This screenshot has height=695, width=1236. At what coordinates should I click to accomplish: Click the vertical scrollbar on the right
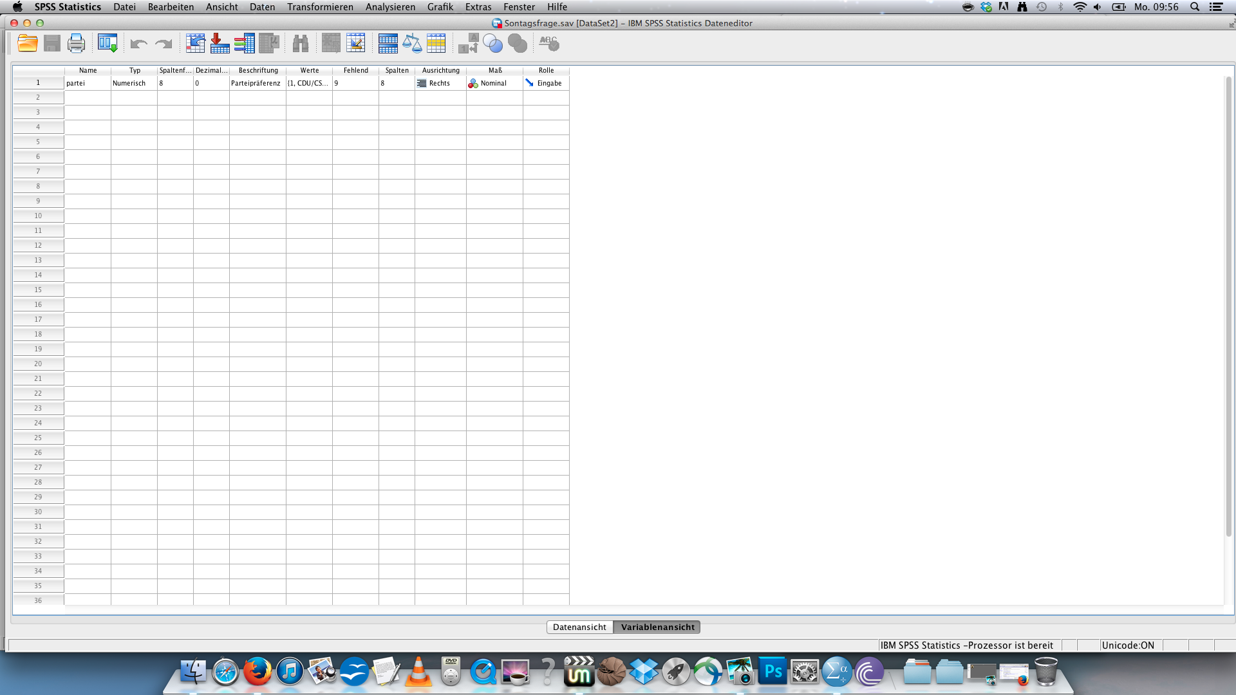[x=1228, y=306]
